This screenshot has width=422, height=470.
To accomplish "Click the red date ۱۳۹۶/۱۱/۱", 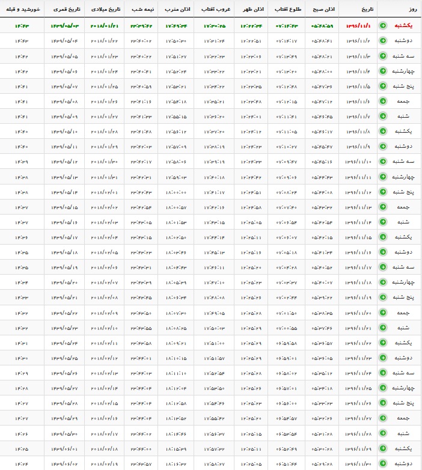I will click(358, 26).
